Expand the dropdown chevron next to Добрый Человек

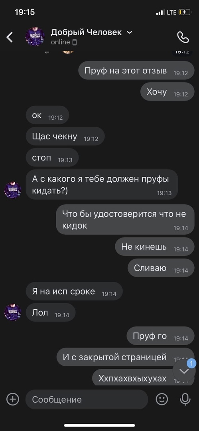(x=129, y=32)
